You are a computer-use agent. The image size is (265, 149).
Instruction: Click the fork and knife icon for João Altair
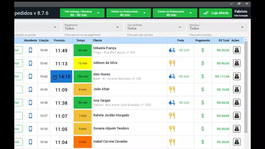tap(172, 89)
